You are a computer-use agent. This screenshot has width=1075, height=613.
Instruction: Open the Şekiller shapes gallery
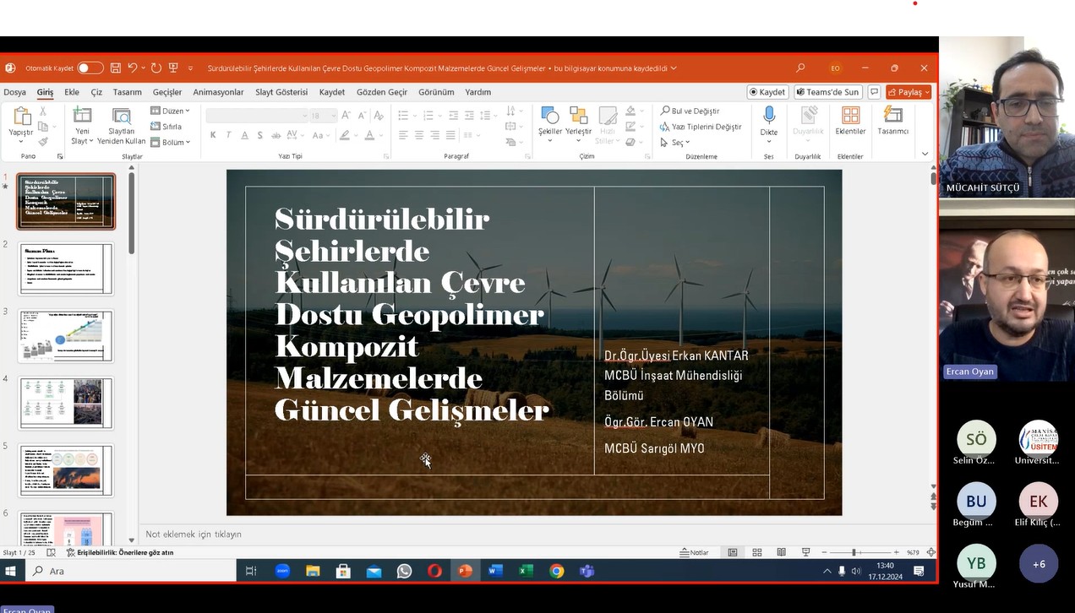[x=549, y=120]
